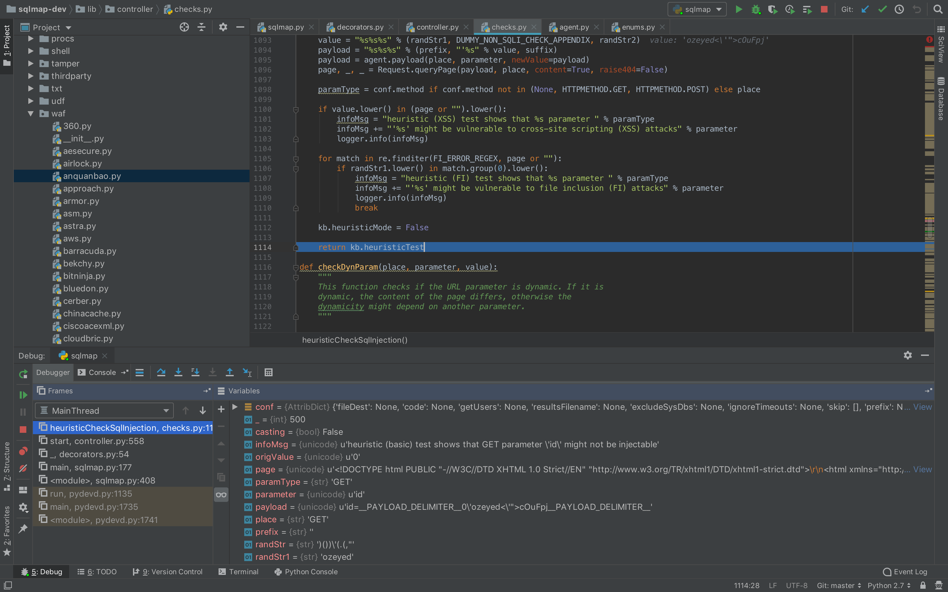This screenshot has height=592, width=948.
Task: Toggle Mute Breakpoints in debug sidebar
Action: (23, 468)
